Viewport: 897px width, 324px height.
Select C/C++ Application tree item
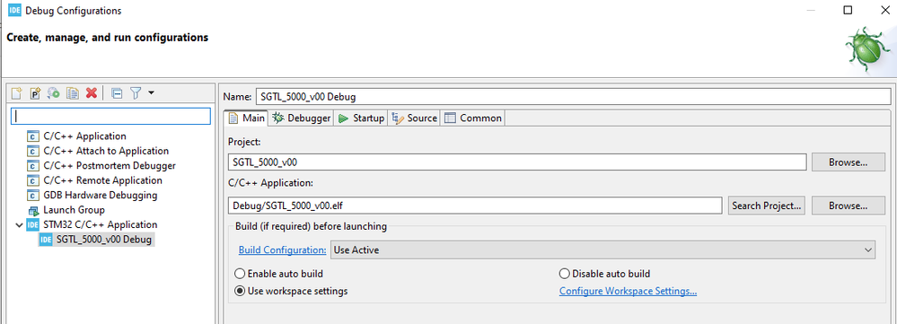click(x=84, y=136)
